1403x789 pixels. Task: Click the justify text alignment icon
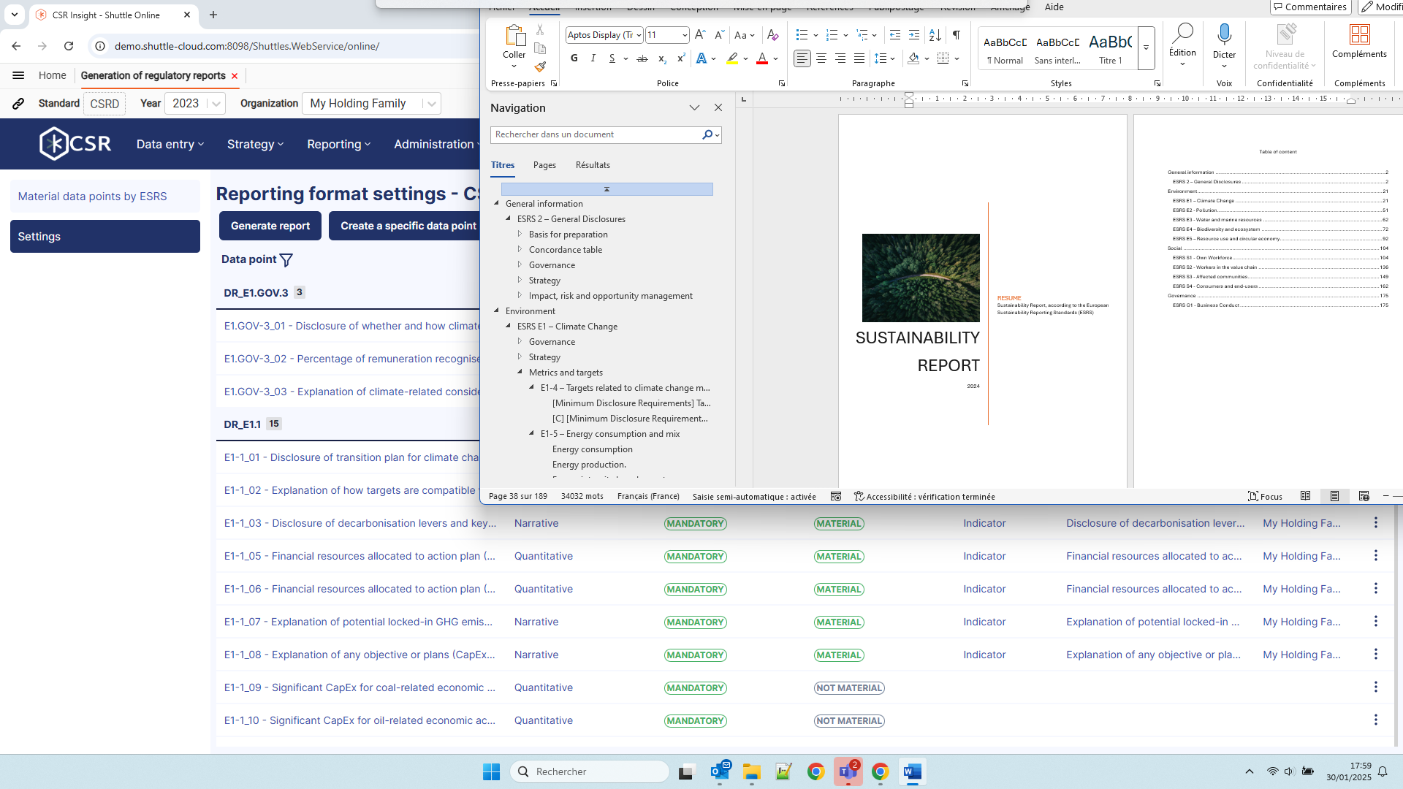(x=859, y=58)
